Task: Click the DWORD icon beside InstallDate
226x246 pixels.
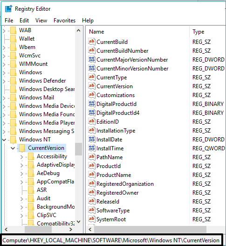Action: [x=92, y=139]
